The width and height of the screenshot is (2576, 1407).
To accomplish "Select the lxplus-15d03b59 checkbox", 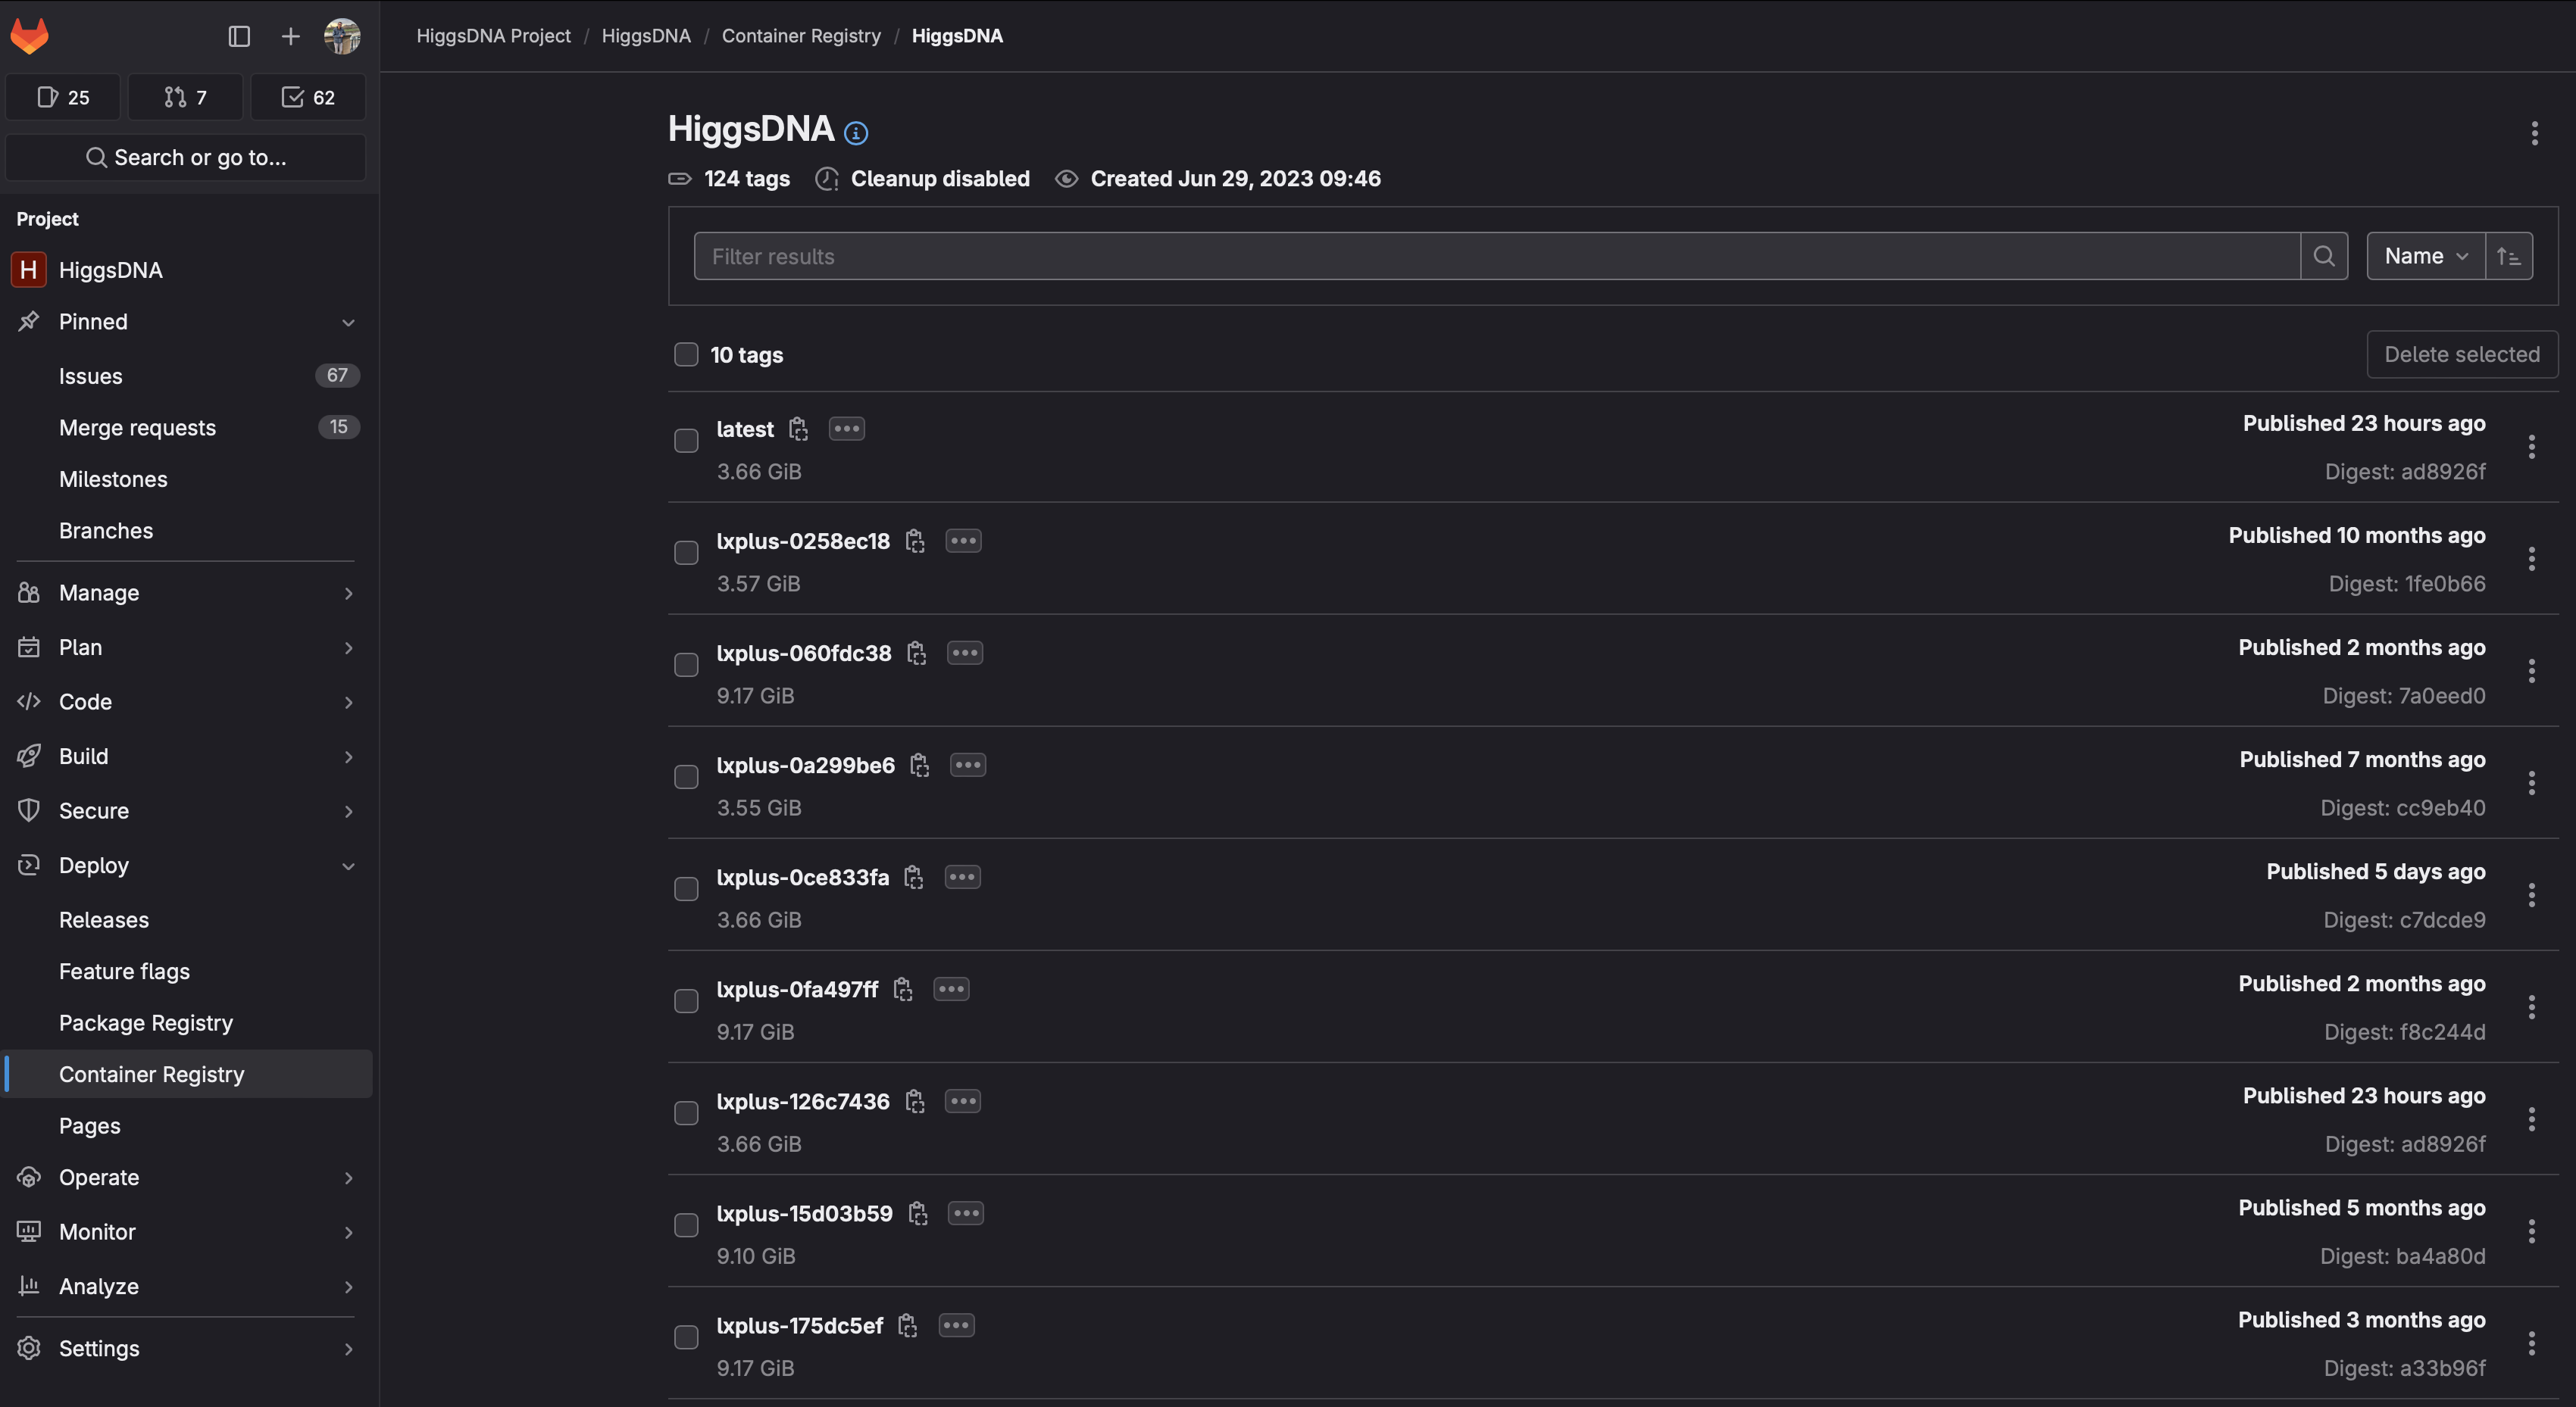I will 686,1224.
